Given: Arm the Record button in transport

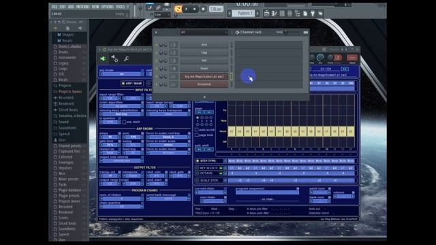Looking at the screenshot, I should point(203,9).
